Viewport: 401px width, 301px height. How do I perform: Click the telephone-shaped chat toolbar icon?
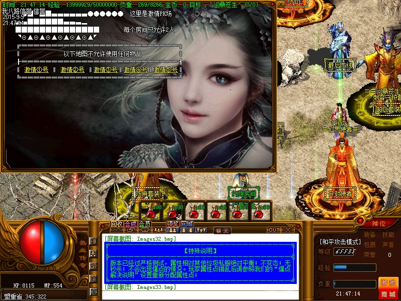point(144,230)
